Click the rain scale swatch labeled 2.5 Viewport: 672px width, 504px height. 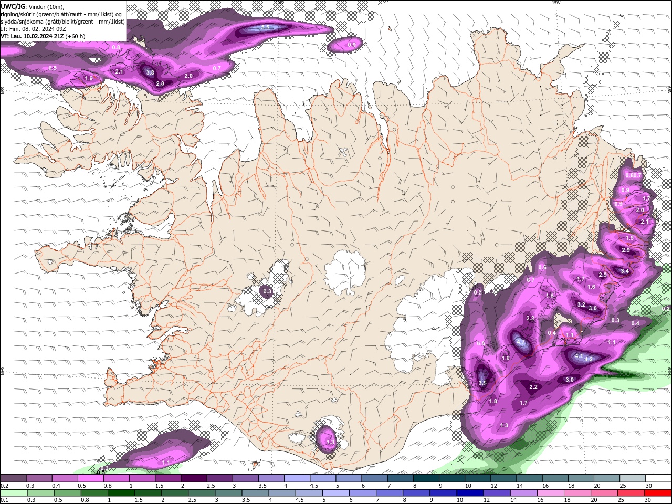pos(201,493)
